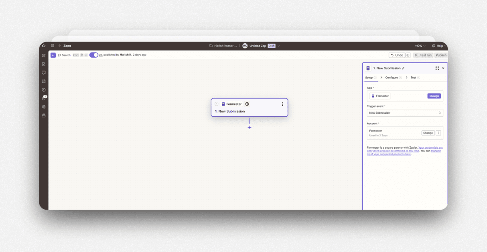Screen dimensions: 487x252
Task: Click Change in the Account section
Action: (428, 133)
